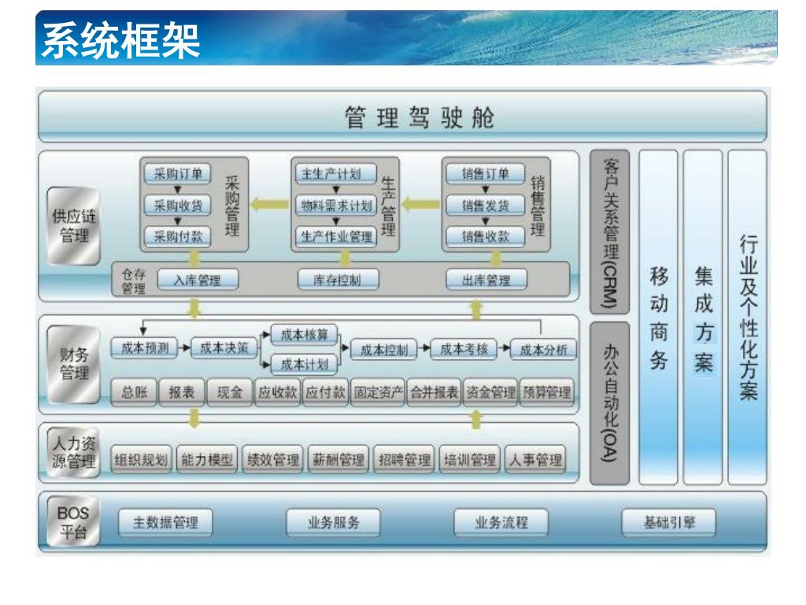Choose the 销售发货 box
This screenshot has height=605, width=806.
pyautogui.click(x=485, y=206)
